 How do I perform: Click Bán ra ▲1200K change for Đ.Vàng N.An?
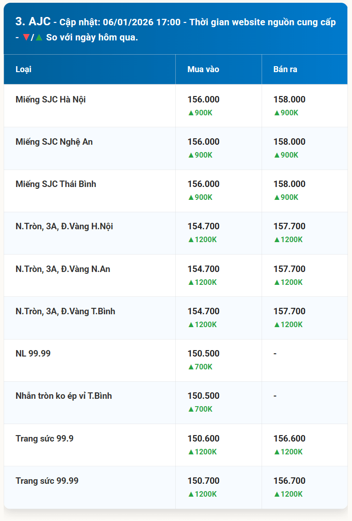(x=288, y=283)
